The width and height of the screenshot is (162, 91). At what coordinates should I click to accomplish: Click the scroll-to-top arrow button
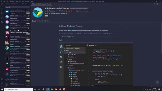click(x=157, y=82)
